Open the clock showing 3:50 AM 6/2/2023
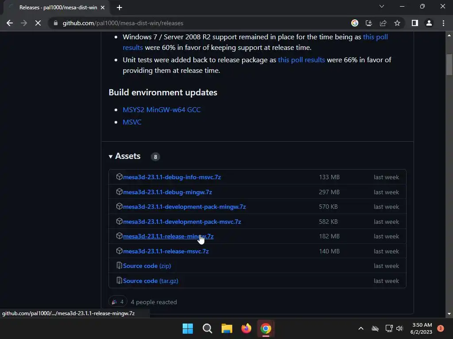453x339 pixels. pos(422,328)
